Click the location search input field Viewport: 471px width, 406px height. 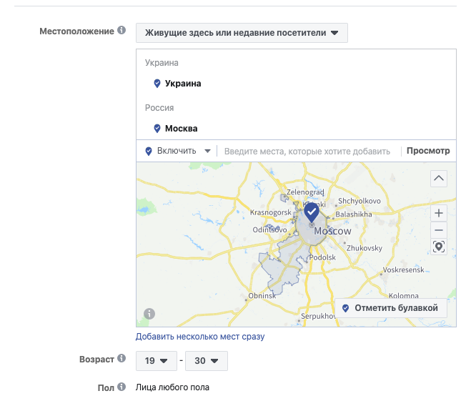(307, 152)
